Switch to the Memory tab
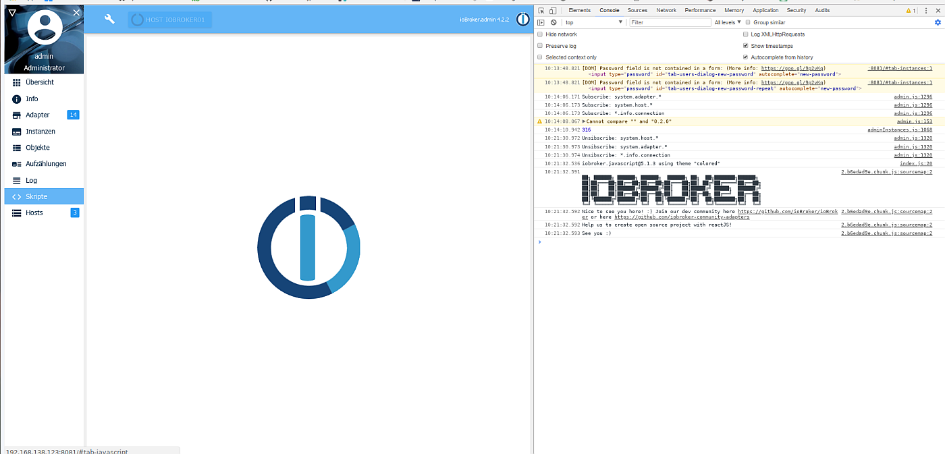Screen dimensions: 945x454 click(734, 10)
